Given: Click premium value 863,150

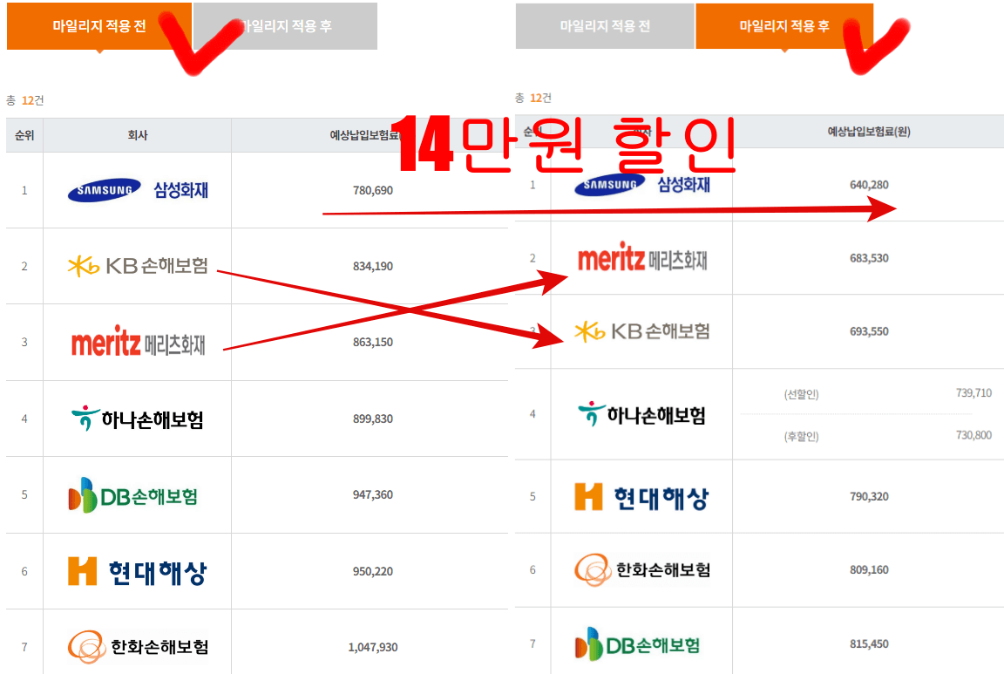Looking at the screenshot, I should 373,342.
